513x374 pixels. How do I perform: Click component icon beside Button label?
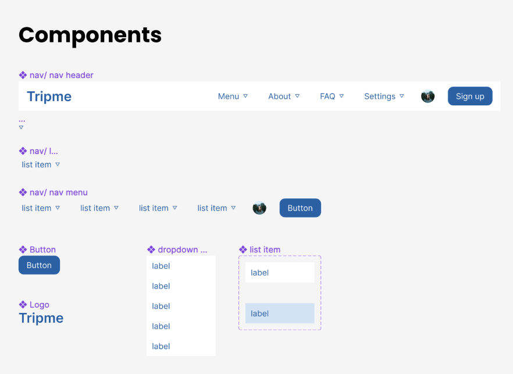click(23, 250)
